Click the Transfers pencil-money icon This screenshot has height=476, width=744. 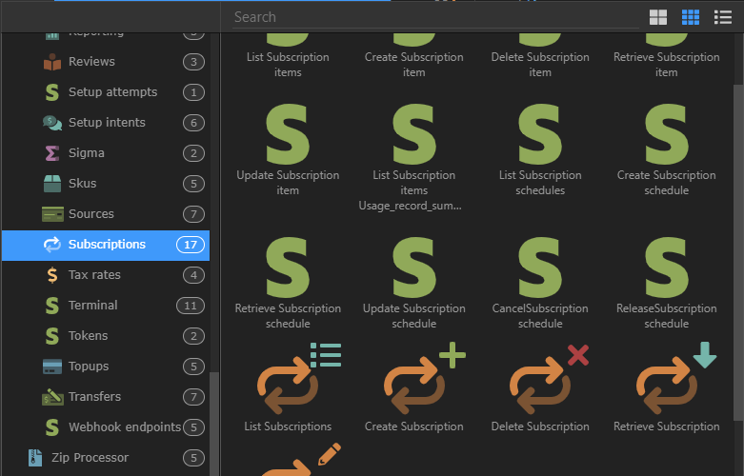[x=52, y=397]
